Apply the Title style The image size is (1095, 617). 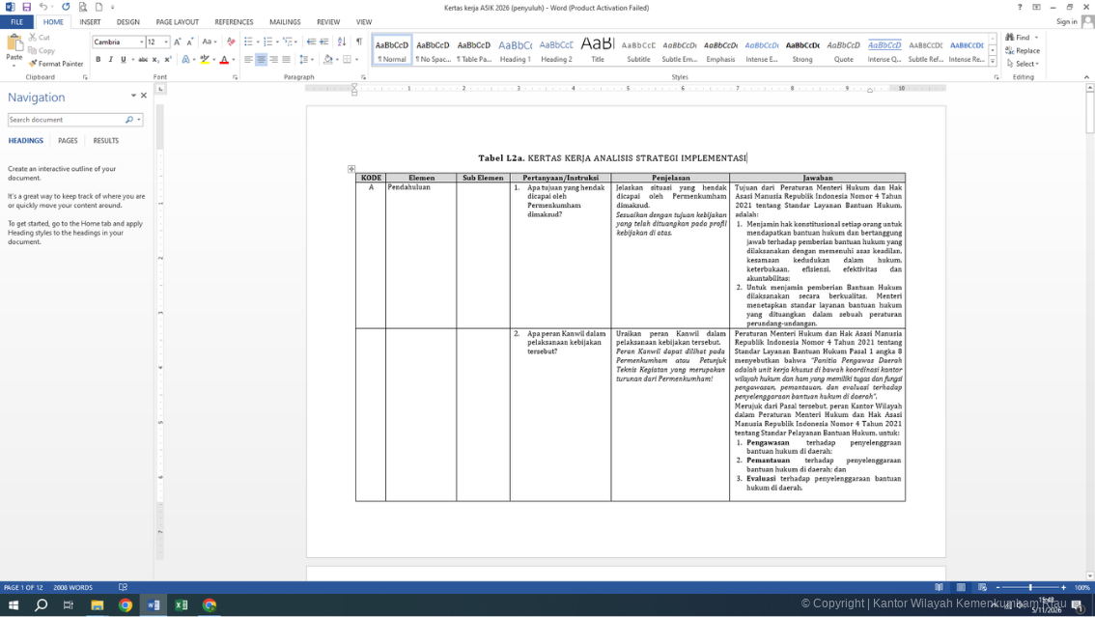tap(598, 51)
